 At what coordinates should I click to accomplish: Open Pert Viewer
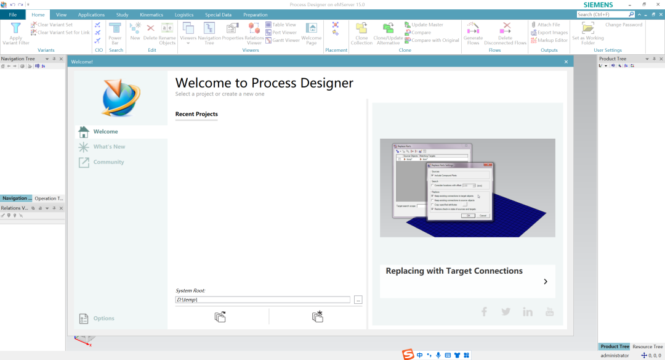click(281, 32)
